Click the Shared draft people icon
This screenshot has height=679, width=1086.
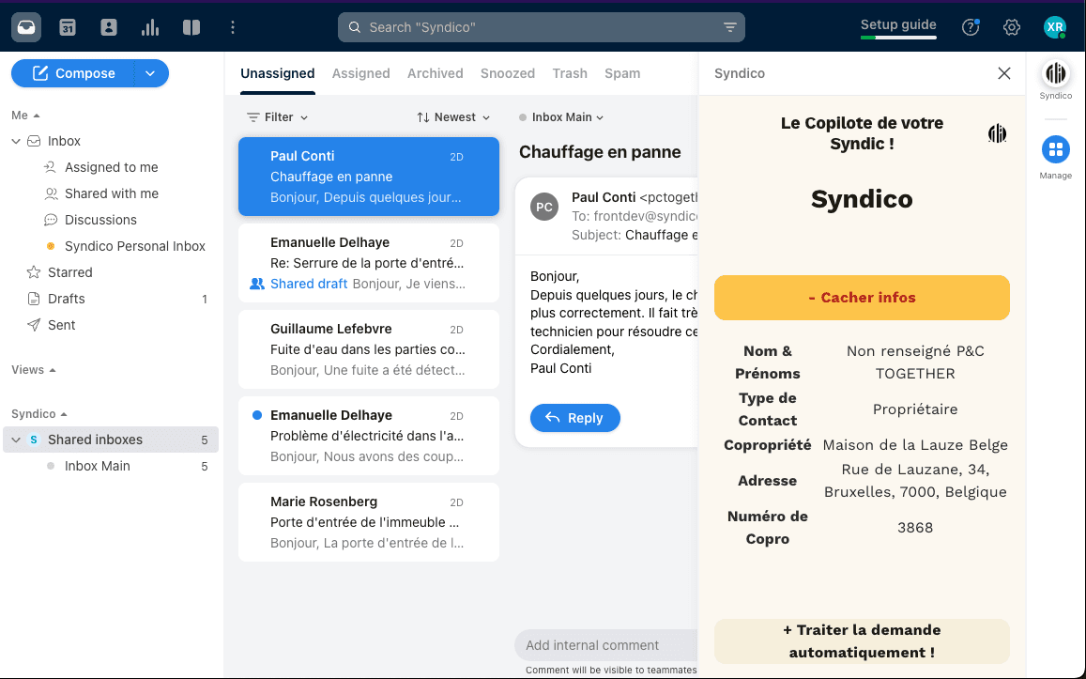point(257,284)
